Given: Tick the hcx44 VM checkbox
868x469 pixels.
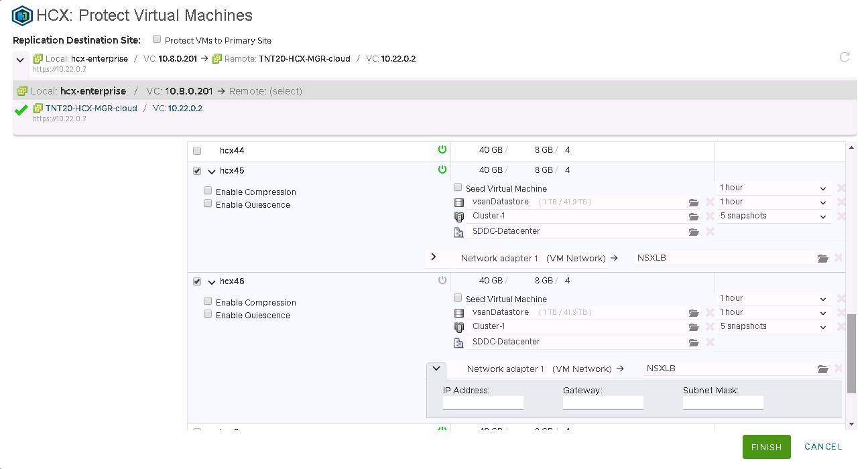Looking at the screenshot, I should click(197, 151).
